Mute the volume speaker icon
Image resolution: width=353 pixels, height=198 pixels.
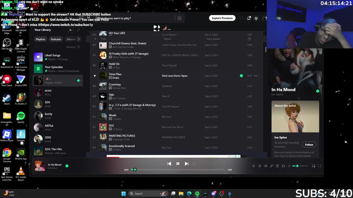click(x=289, y=166)
